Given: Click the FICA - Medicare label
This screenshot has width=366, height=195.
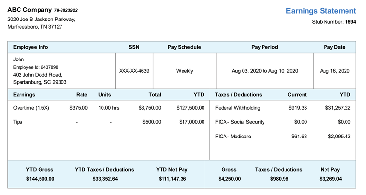Looking at the screenshot, I should point(233,136).
